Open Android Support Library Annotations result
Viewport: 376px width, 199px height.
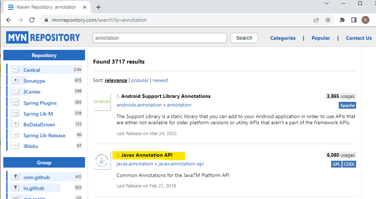click(166, 96)
